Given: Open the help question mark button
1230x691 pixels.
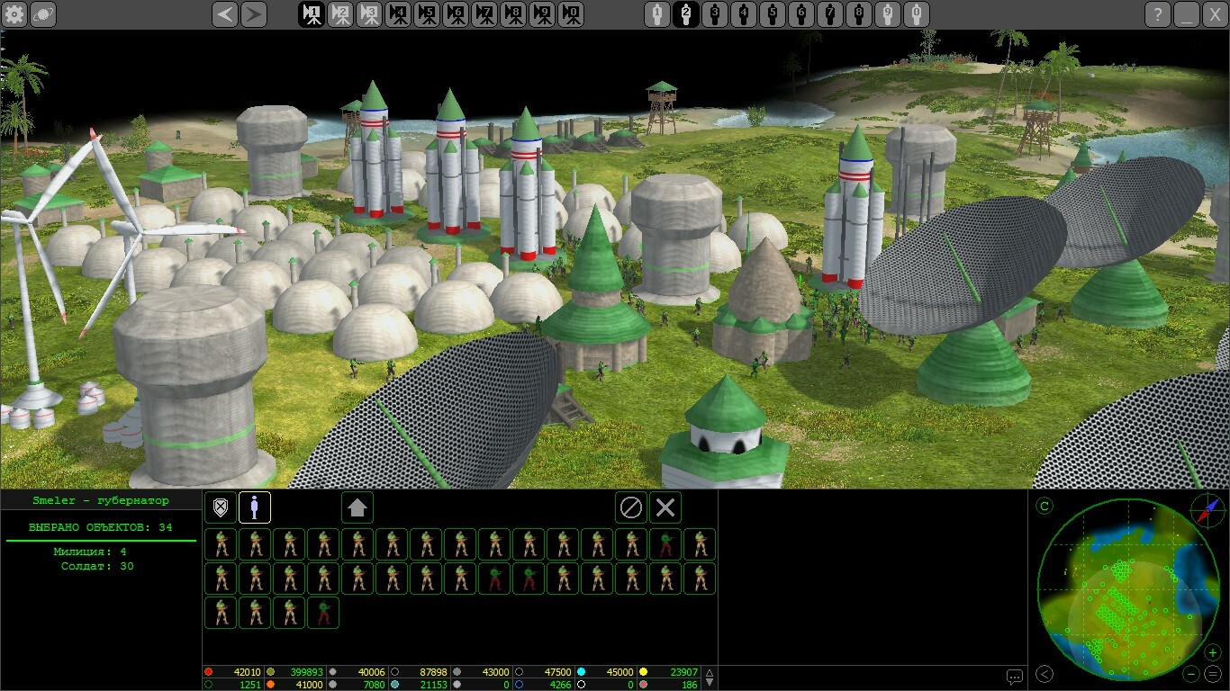Looking at the screenshot, I should coord(1158,14).
